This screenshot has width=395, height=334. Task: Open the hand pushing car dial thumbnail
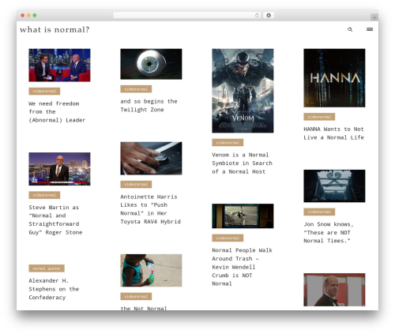coord(151,158)
